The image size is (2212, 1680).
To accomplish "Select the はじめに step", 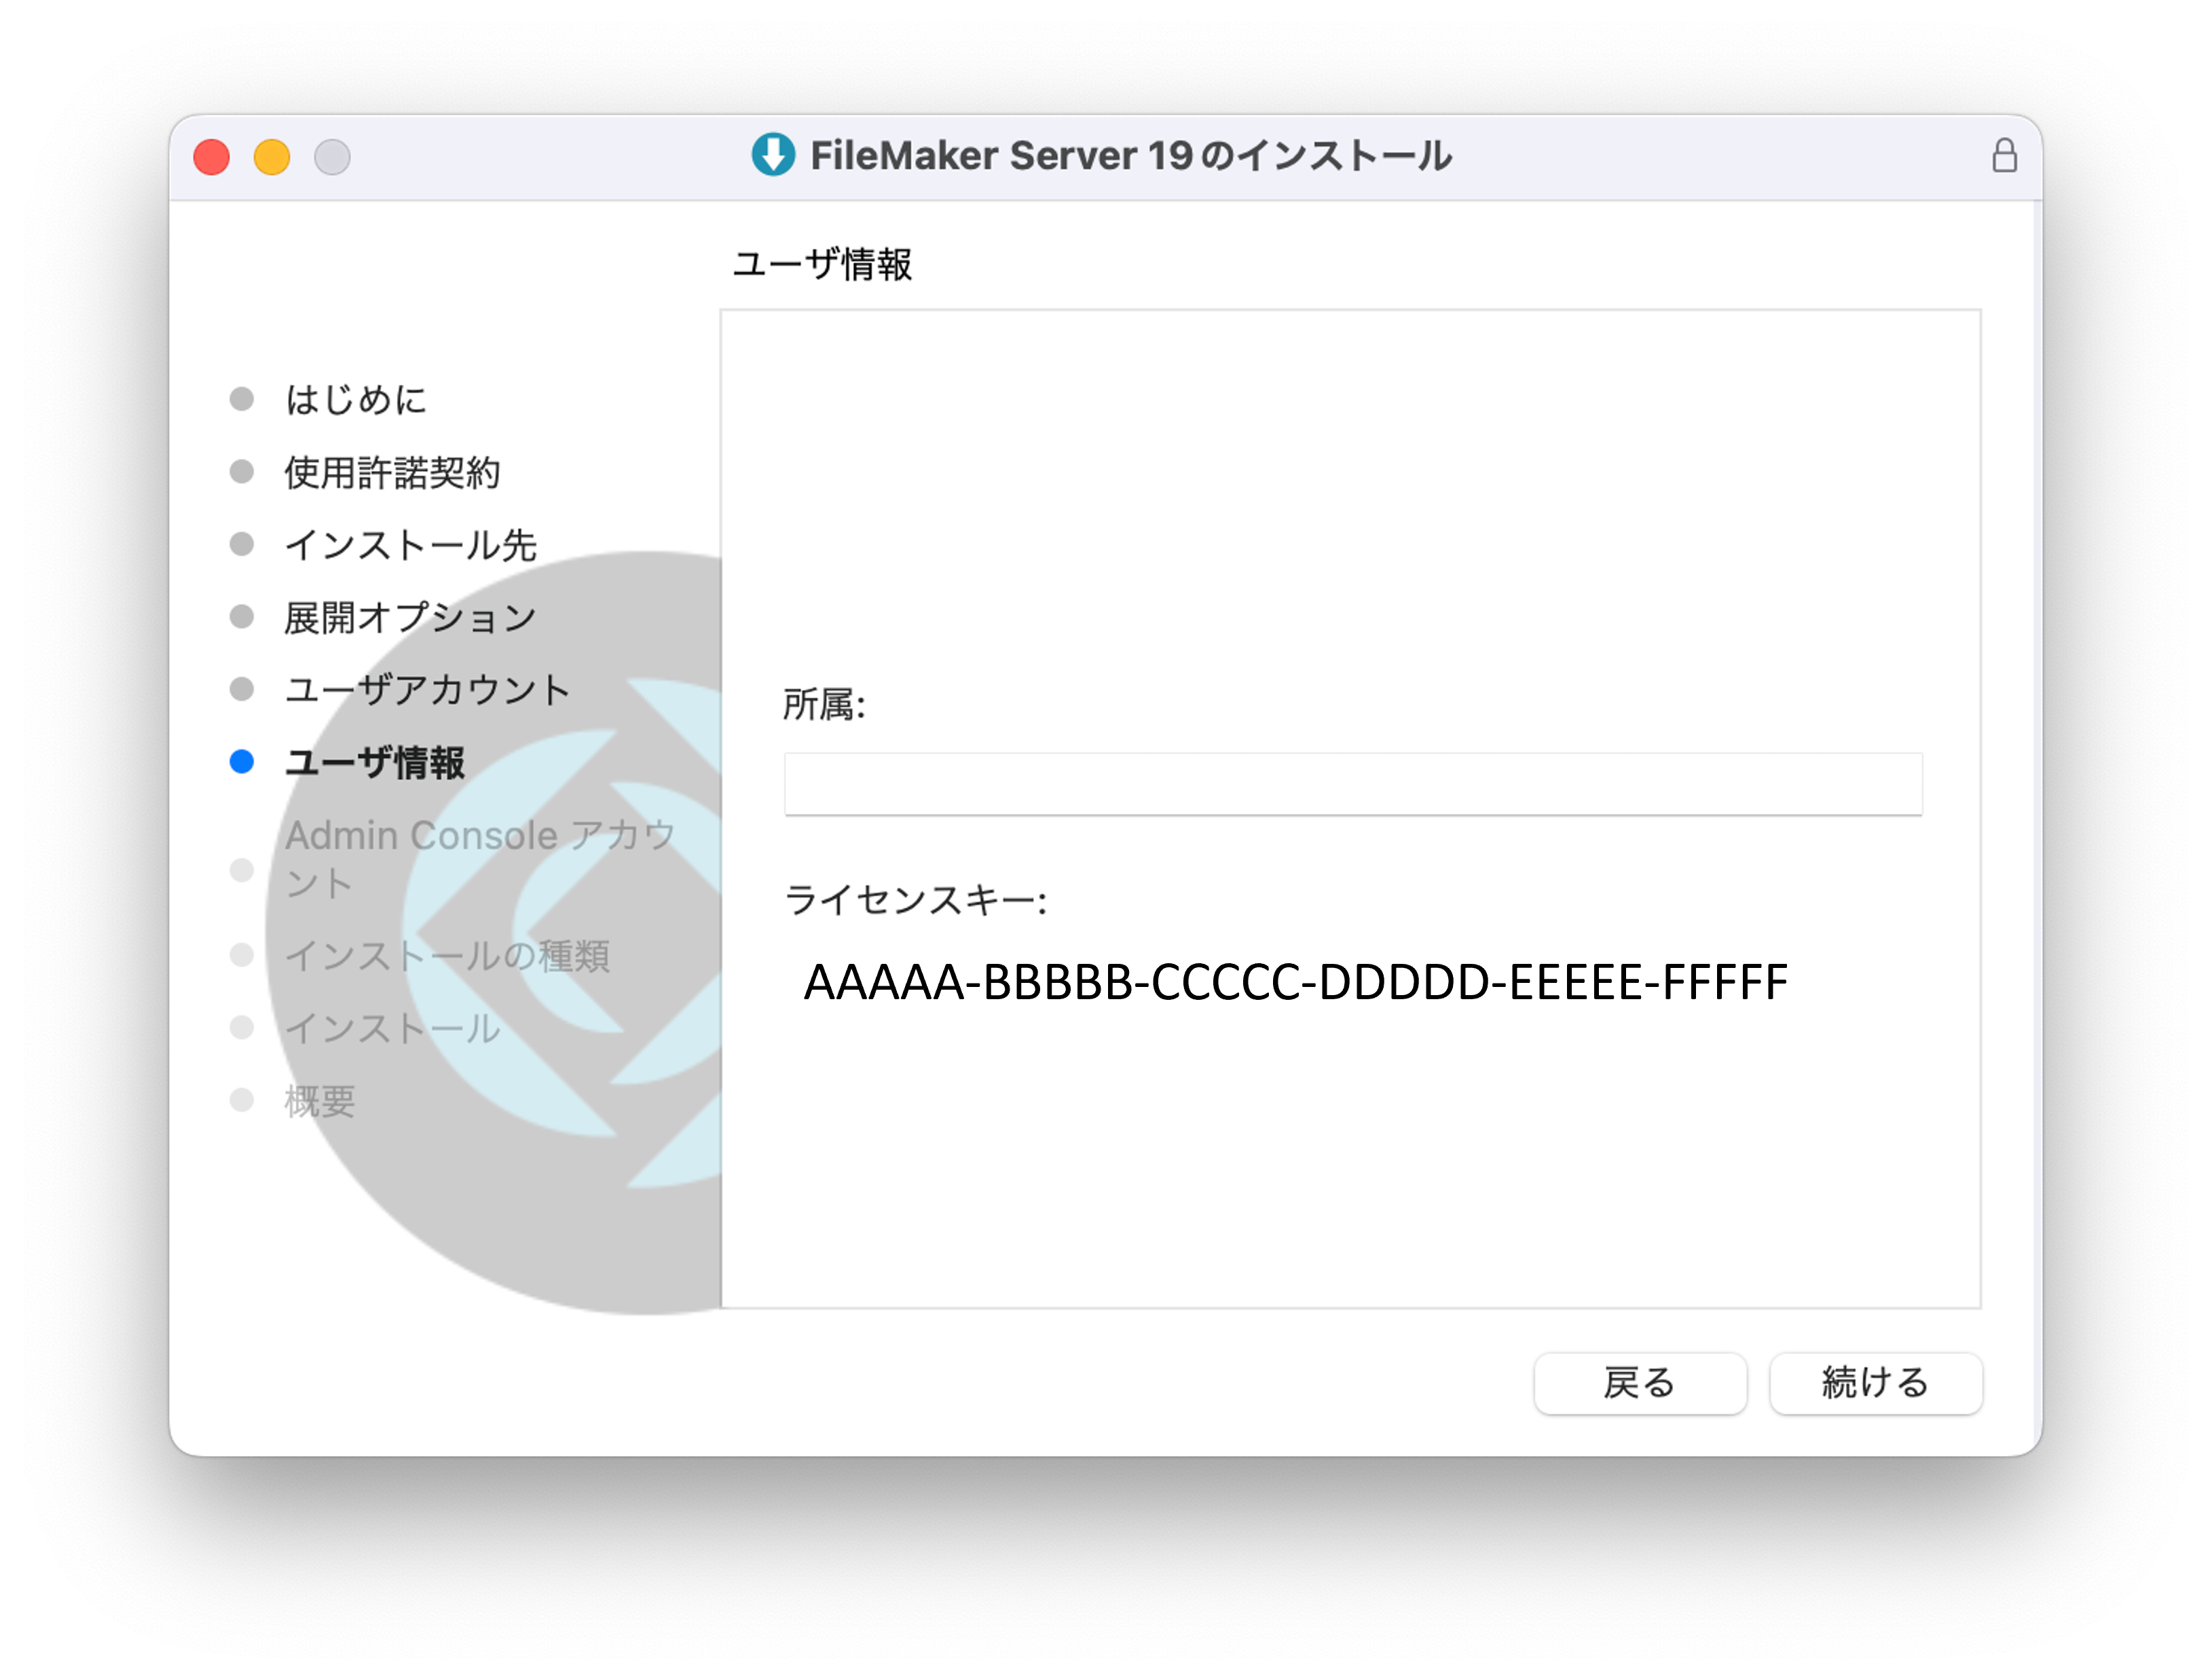I will click(x=356, y=400).
